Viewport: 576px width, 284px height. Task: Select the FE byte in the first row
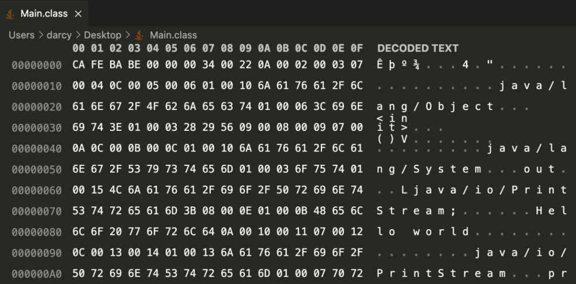[97, 65]
